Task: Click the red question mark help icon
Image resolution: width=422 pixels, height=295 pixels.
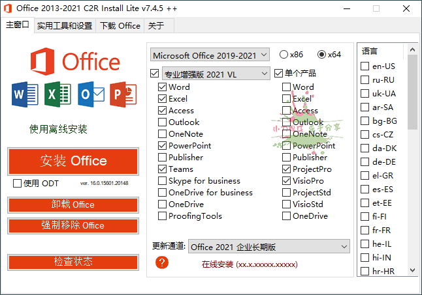Action: [162, 262]
